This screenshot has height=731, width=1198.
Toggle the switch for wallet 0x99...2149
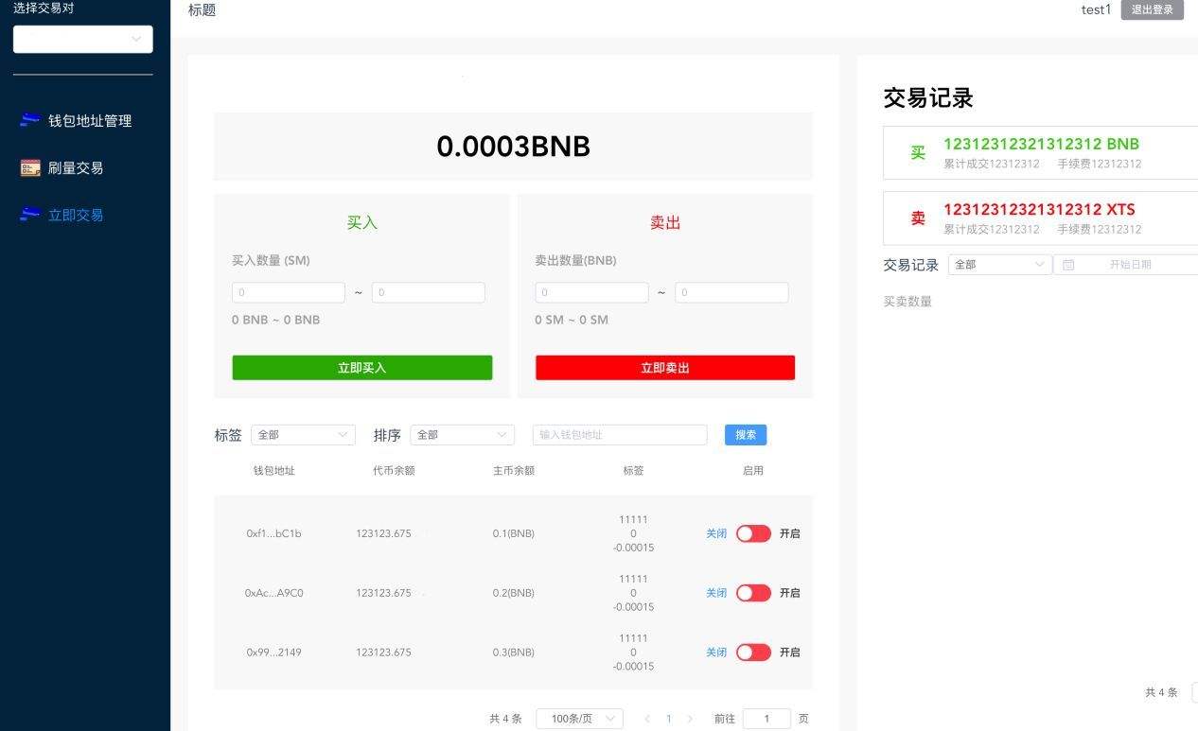pos(752,652)
